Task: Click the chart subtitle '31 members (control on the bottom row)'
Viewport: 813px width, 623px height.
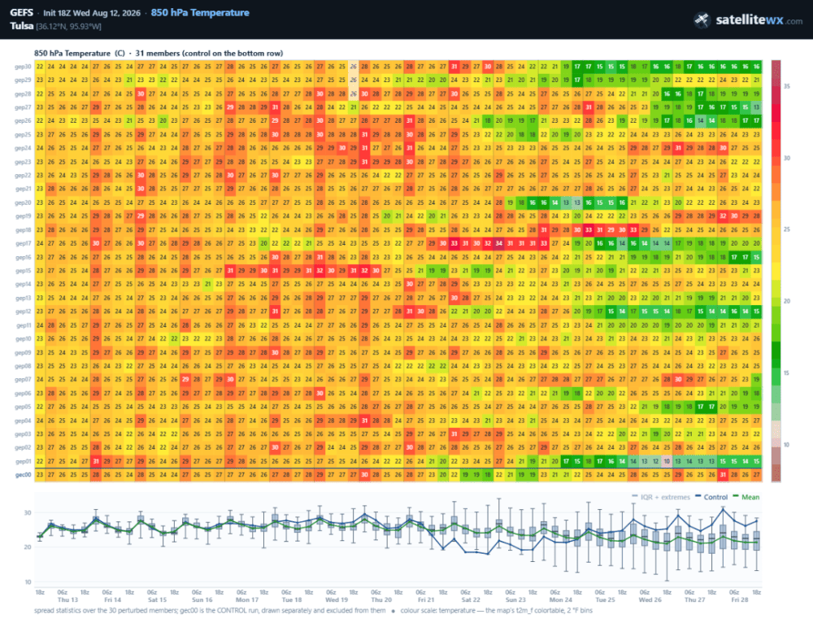Action: coord(209,53)
